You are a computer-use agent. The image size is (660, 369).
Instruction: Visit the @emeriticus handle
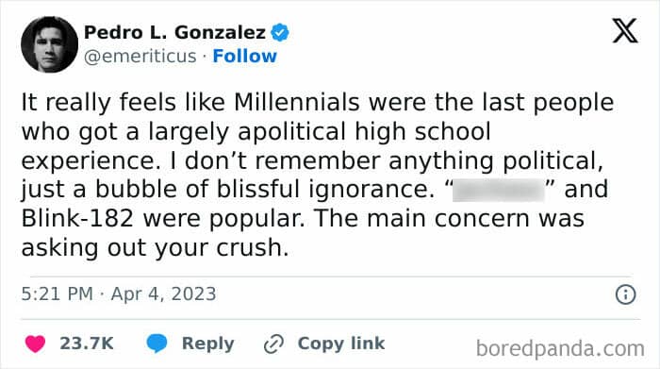[x=140, y=57]
